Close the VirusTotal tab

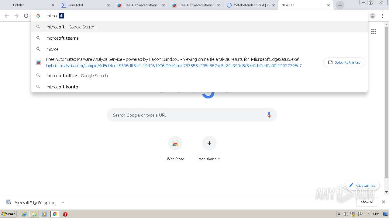pyautogui.click(x=108, y=5)
